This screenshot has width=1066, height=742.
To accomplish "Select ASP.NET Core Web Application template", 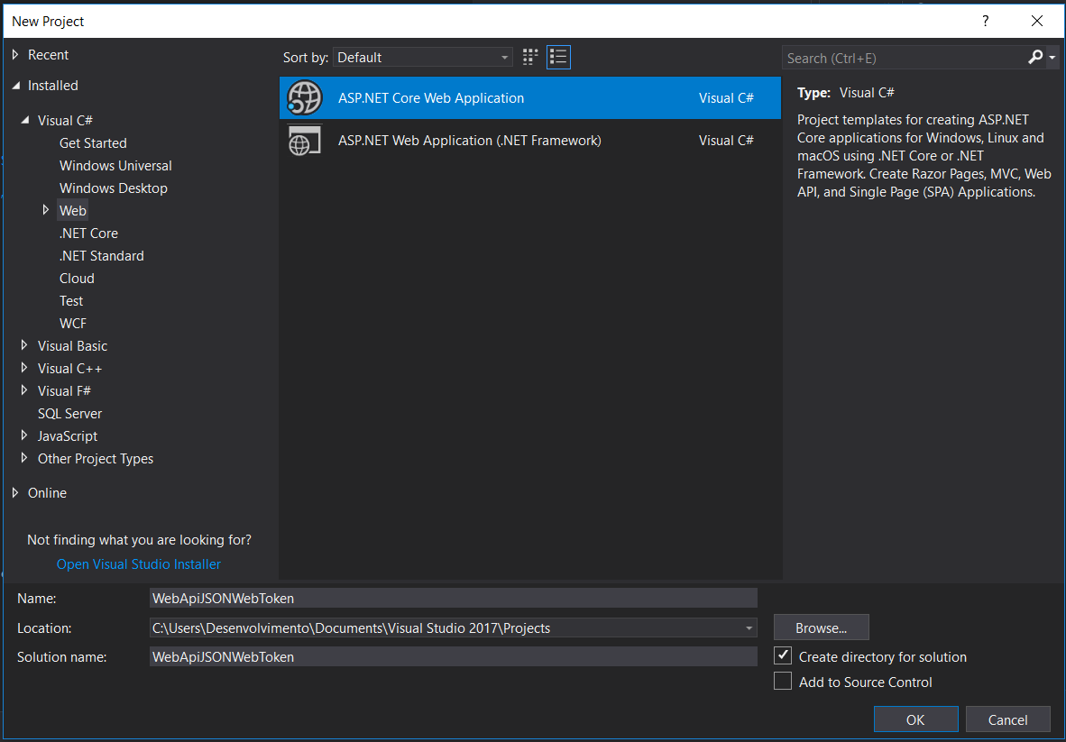I will click(x=530, y=98).
